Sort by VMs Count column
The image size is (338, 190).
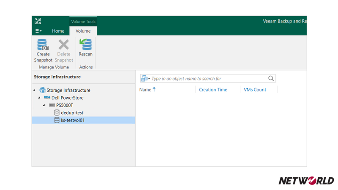(x=255, y=90)
